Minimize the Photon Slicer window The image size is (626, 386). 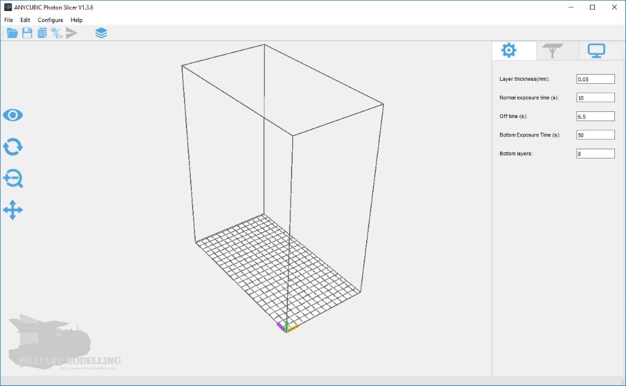point(571,7)
